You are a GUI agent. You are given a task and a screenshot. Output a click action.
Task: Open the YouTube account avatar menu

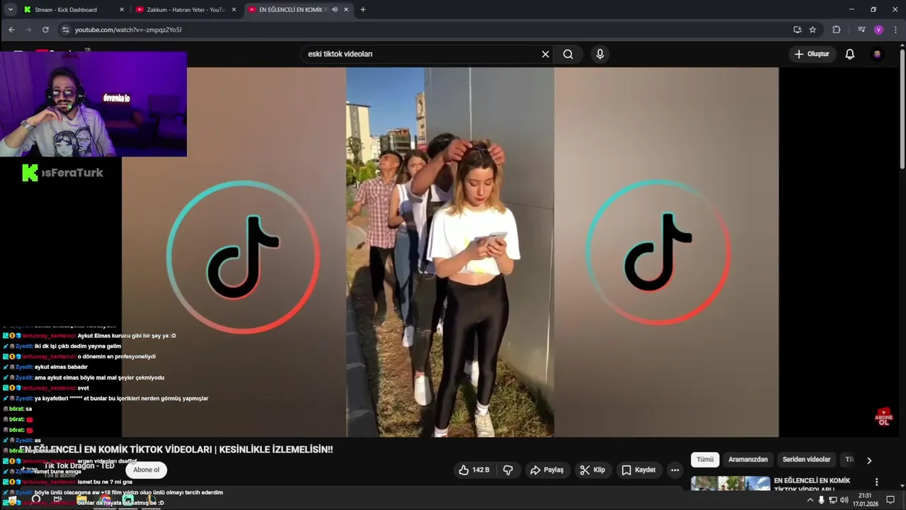pyautogui.click(x=877, y=54)
